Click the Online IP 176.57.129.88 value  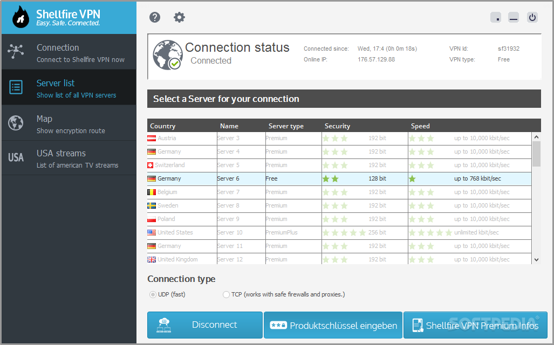[x=376, y=59]
